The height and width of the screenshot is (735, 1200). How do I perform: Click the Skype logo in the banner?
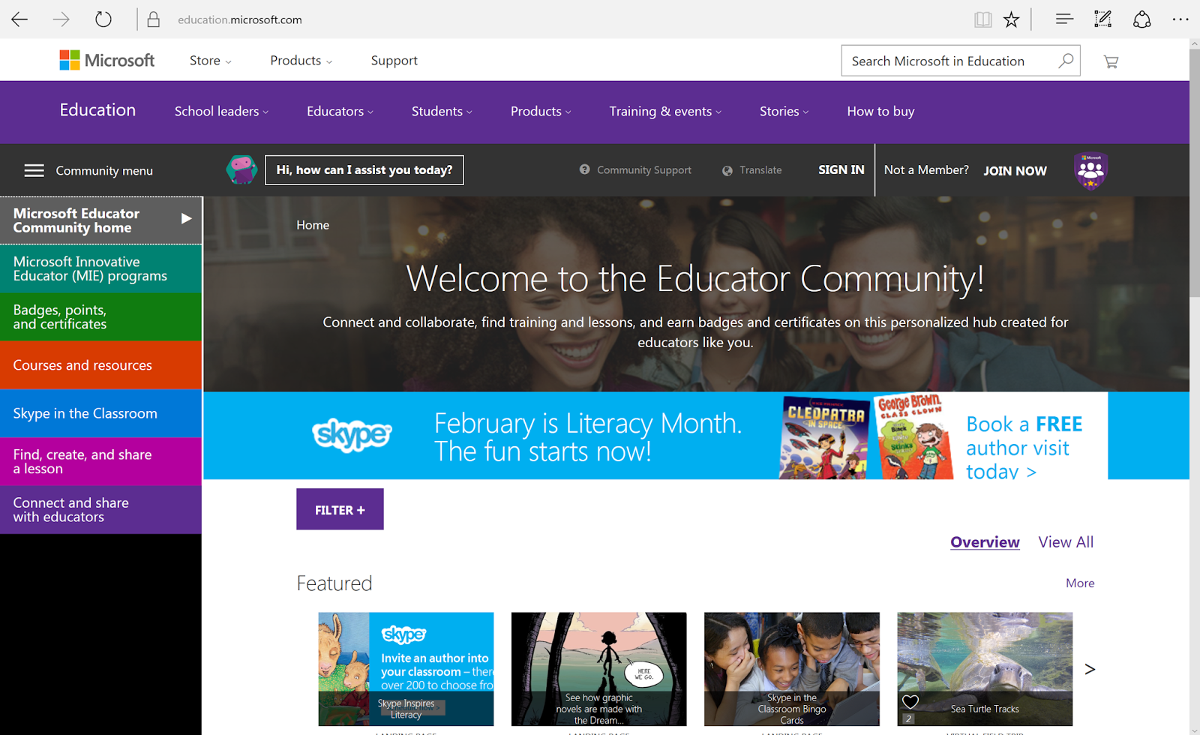352,435
